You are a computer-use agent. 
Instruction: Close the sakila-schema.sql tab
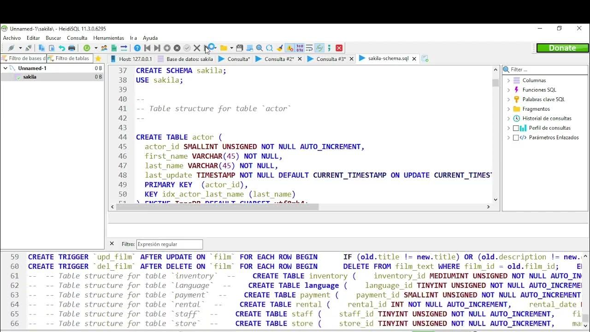pos(414,59)
